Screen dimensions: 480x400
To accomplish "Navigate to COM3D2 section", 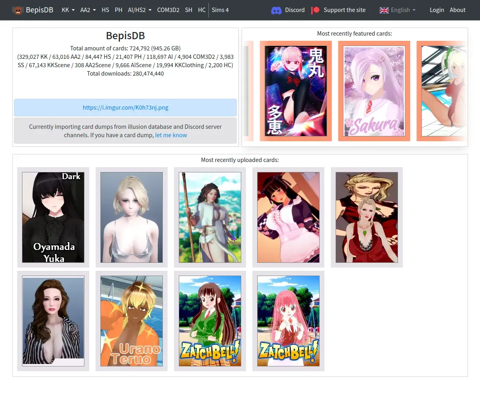I will [x=168, y=10].
